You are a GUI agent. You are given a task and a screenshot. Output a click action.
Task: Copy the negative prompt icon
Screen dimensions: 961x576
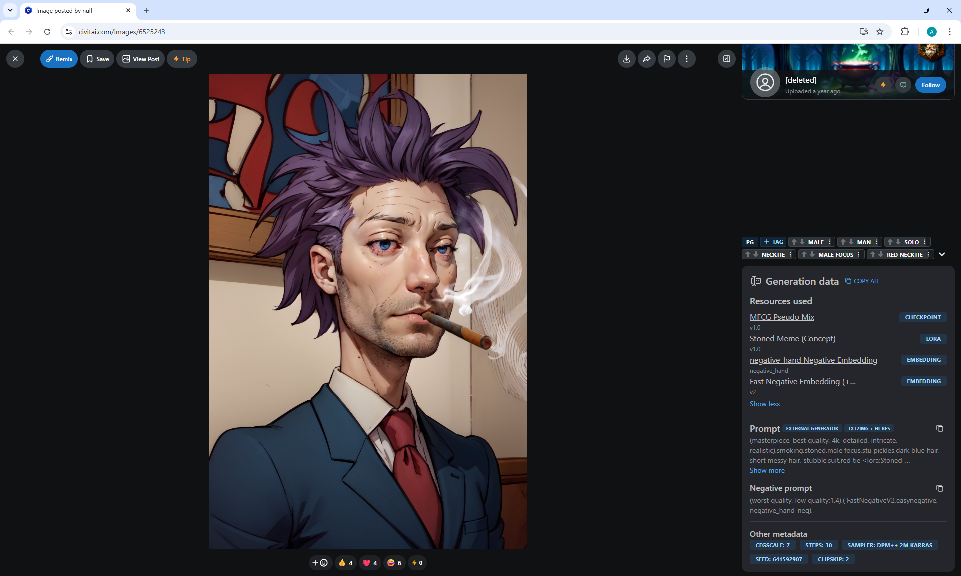coord(939,488)
